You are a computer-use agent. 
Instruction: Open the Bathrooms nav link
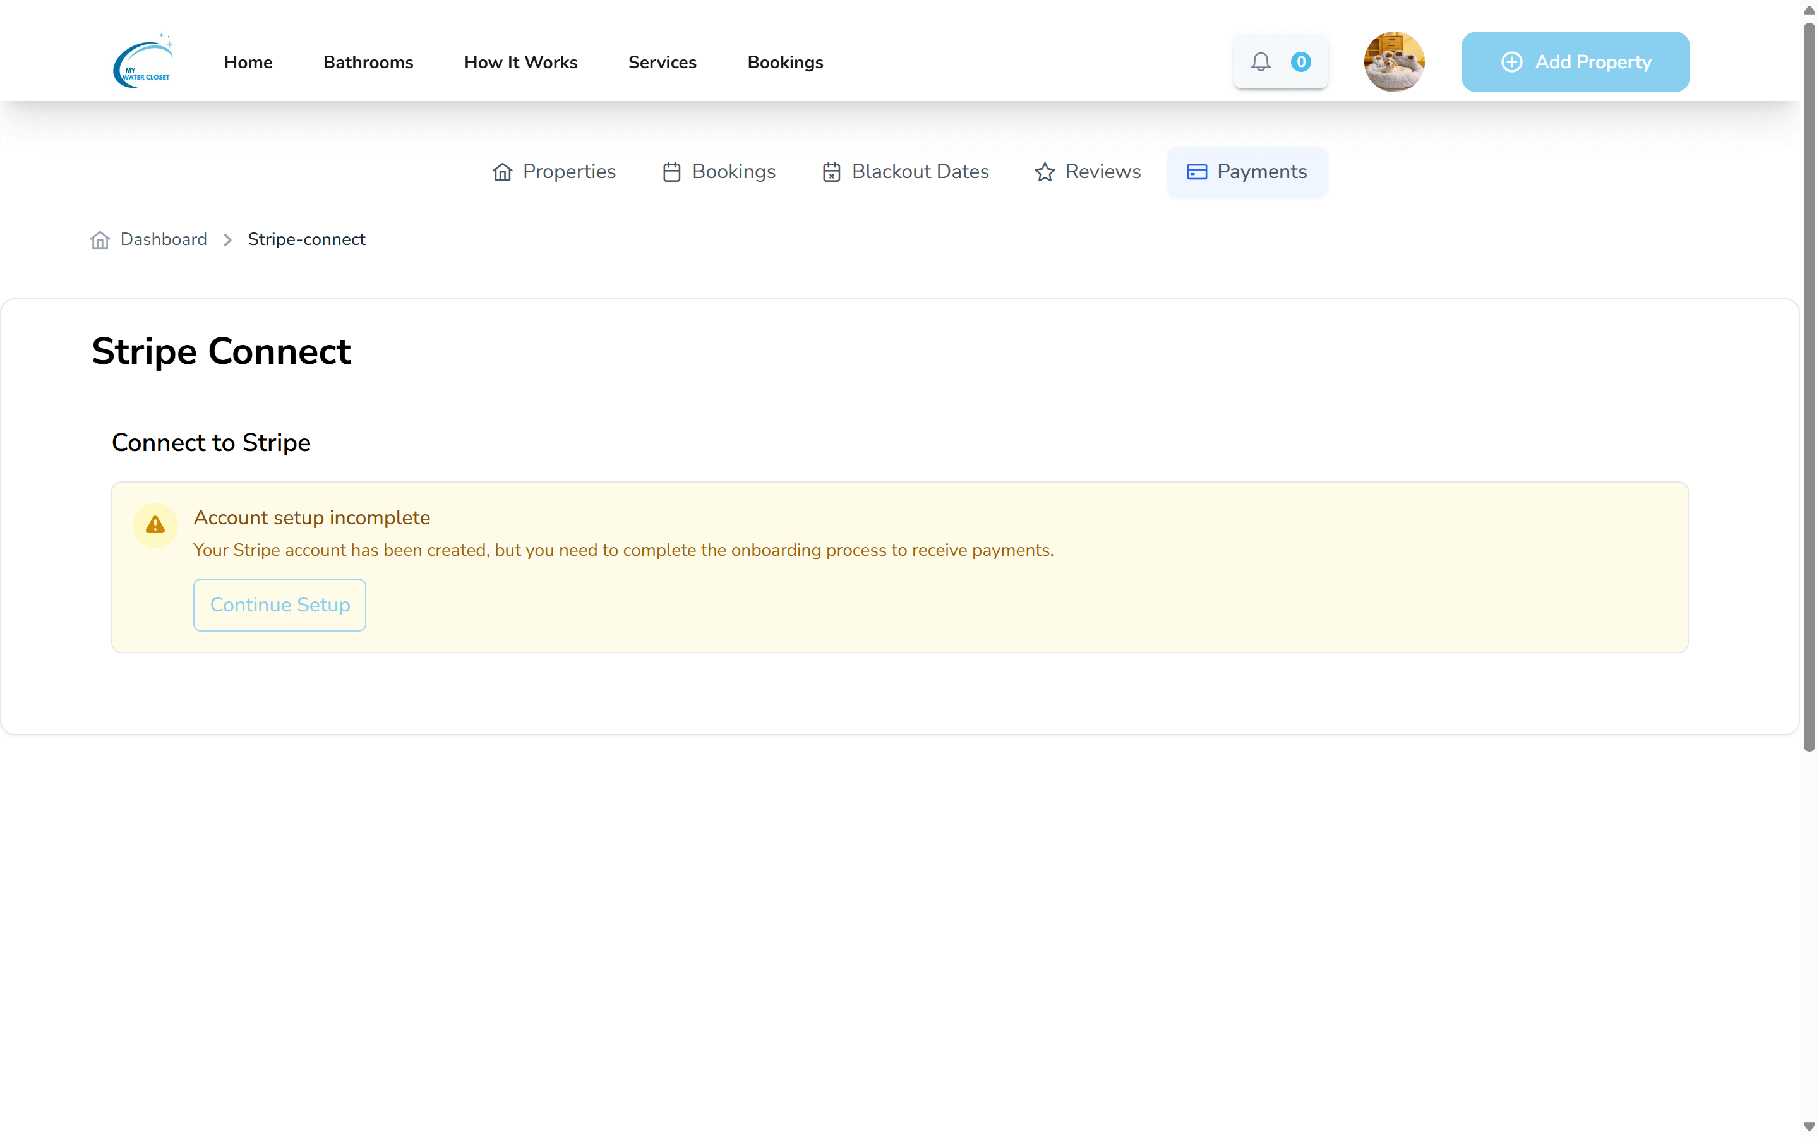tap(368, 63)
